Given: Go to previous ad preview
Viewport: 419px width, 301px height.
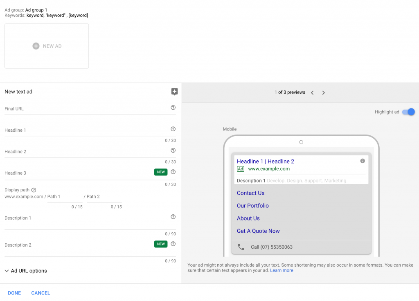Looking at the screenshot, I should (x=312, y=93).
